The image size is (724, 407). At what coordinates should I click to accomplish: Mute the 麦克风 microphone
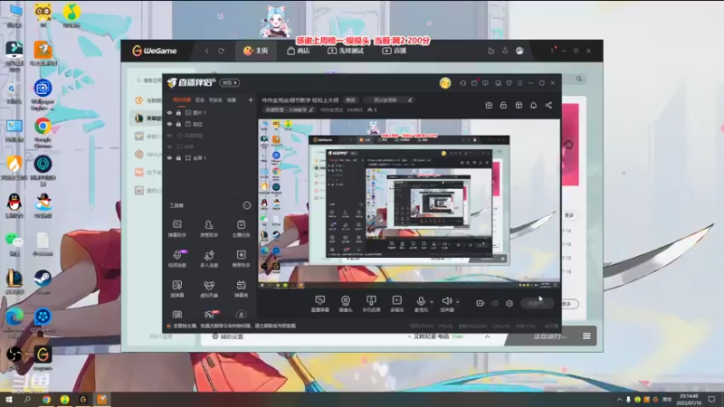[x=421, y=304]
